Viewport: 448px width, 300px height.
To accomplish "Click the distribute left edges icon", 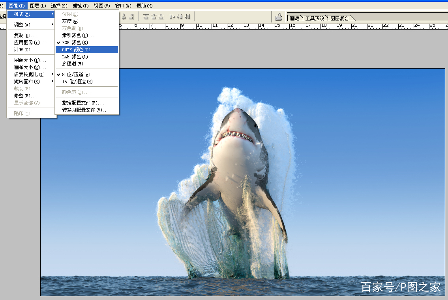I will [x=172, y=17].
